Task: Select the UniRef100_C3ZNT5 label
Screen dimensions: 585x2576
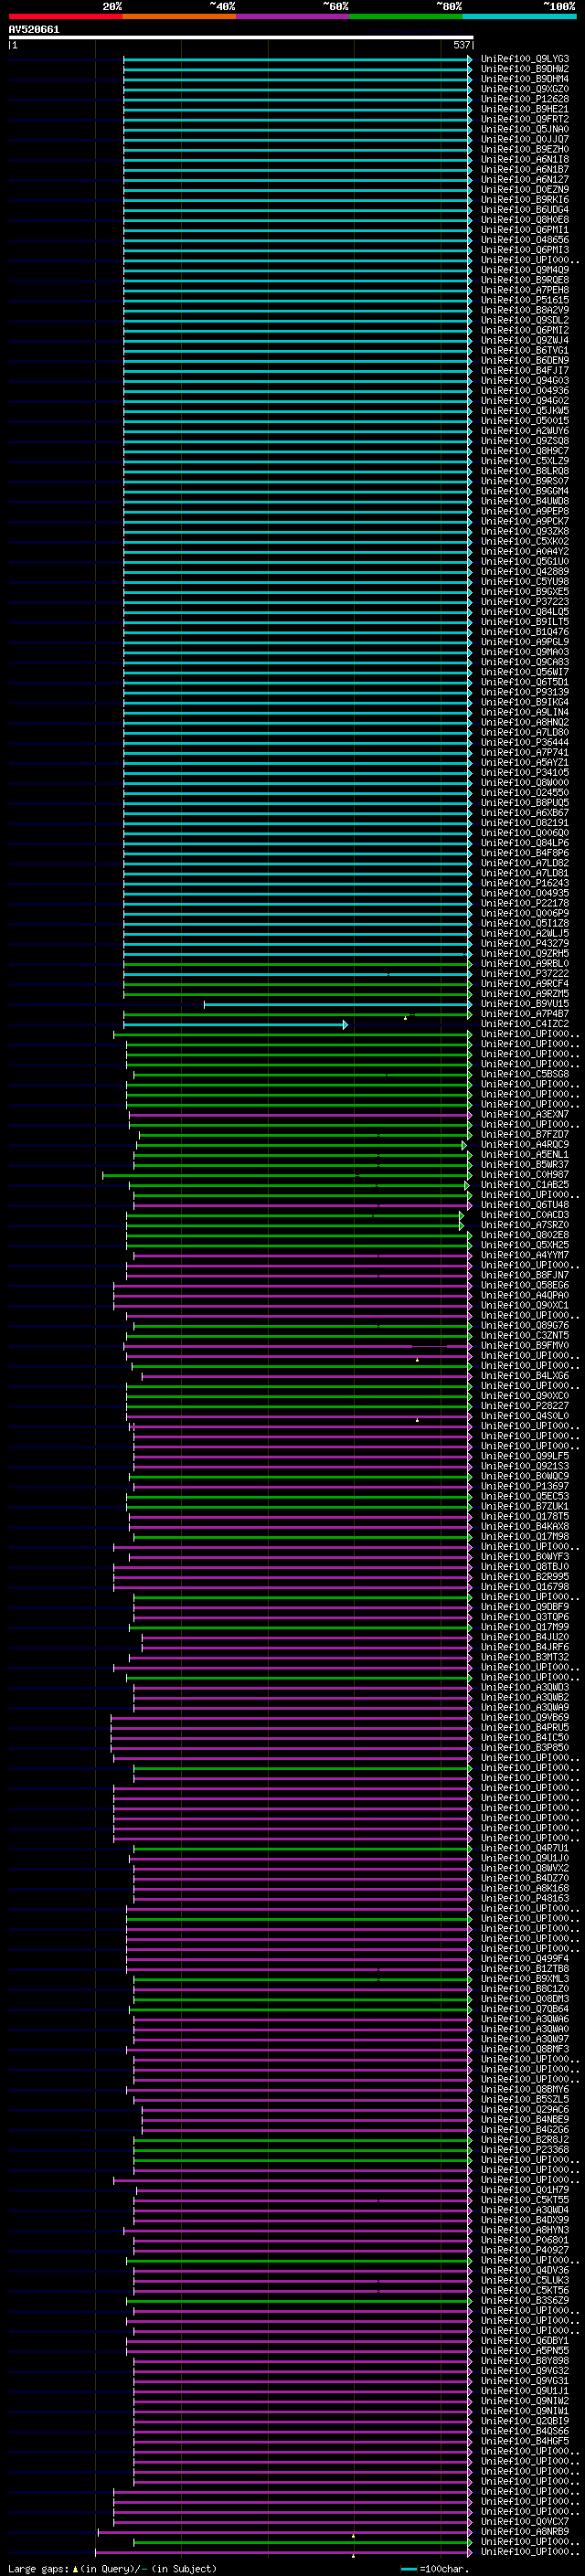Action: point(525,1335)
